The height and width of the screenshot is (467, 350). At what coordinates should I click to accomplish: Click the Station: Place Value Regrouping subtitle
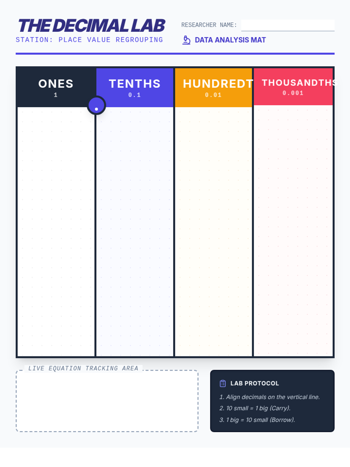click(89, 40)
